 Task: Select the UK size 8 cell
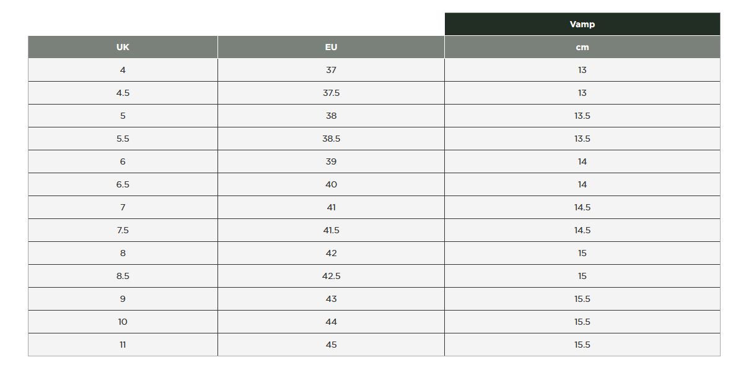pyautogui.click(x=123, y=253)
